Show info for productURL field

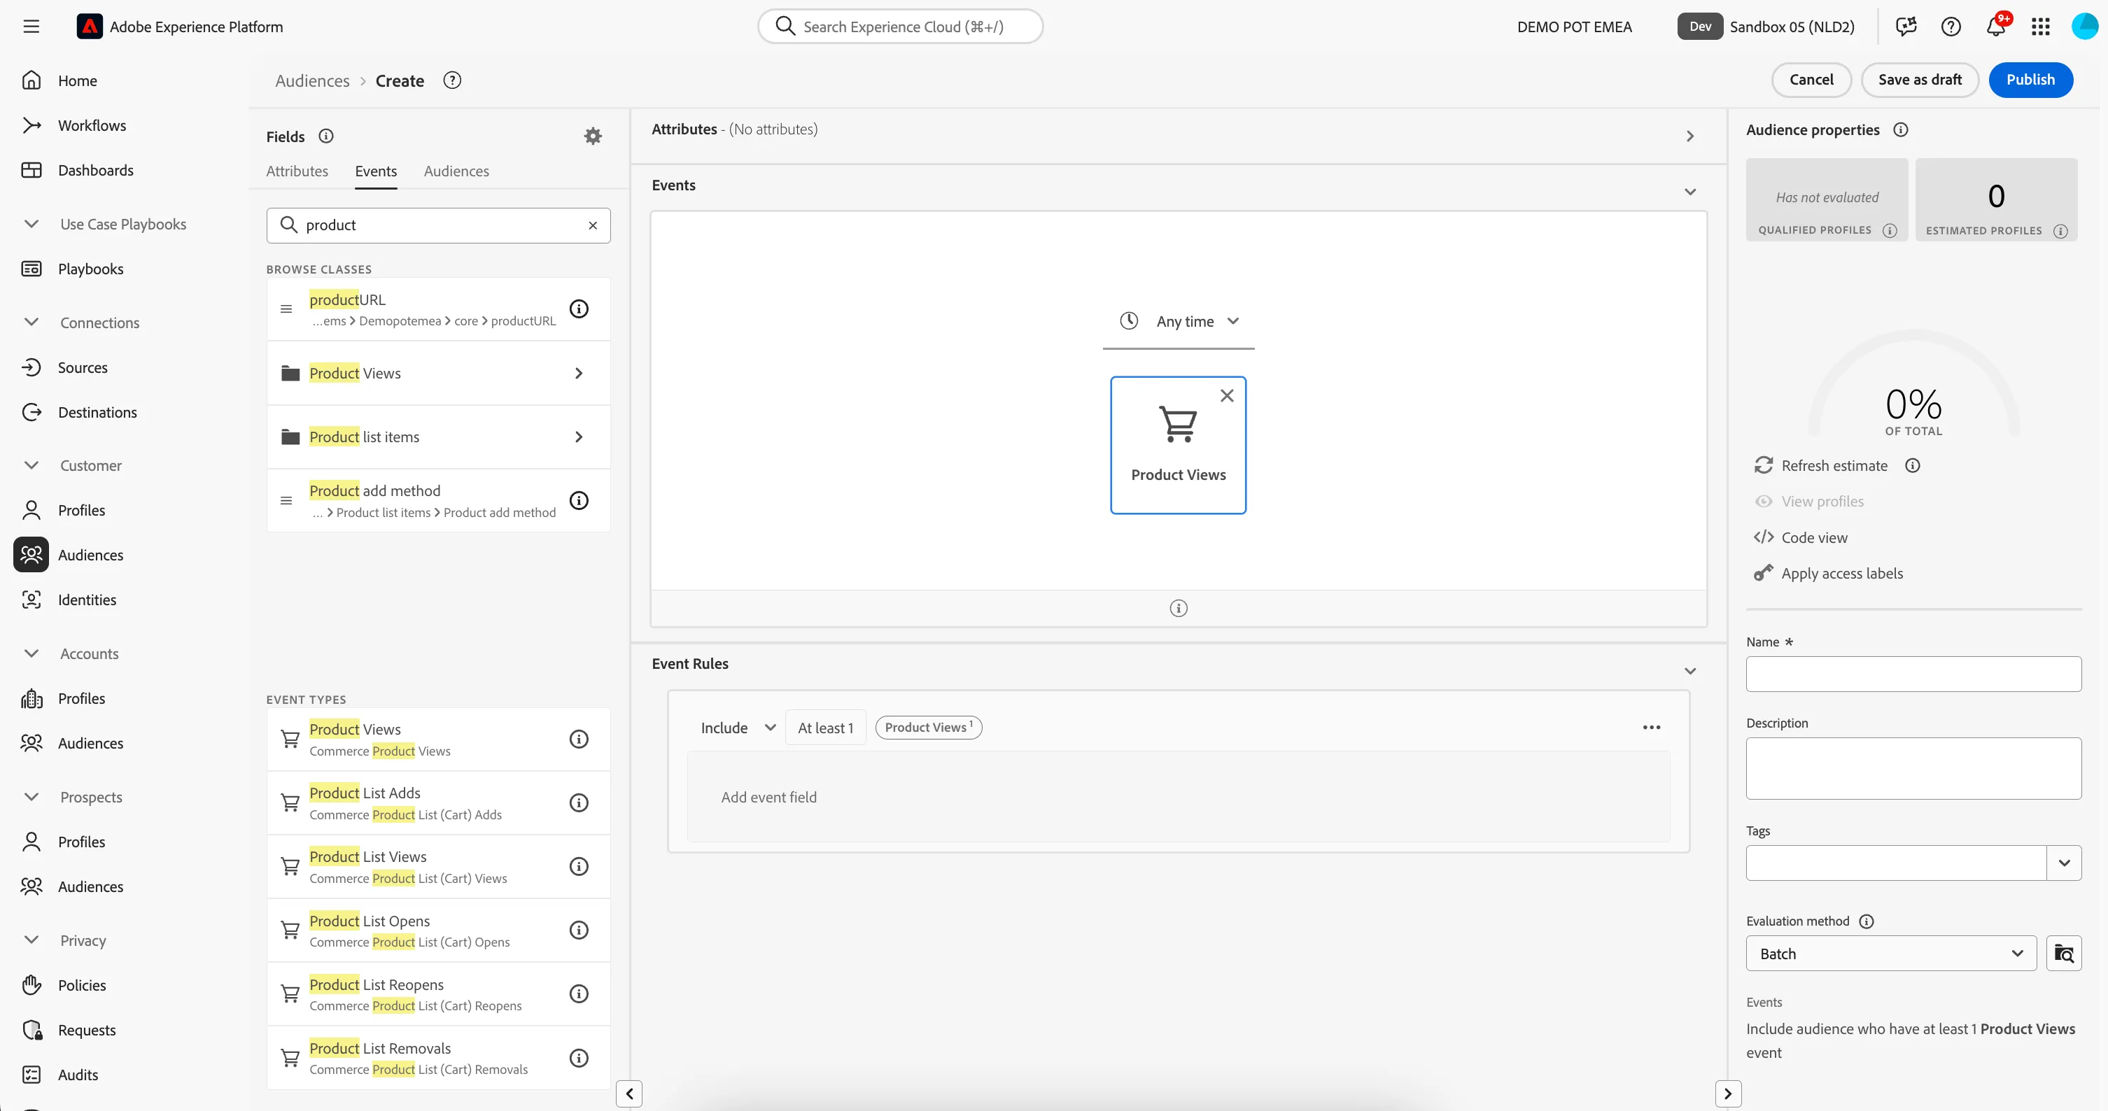(x=579, y=309)
